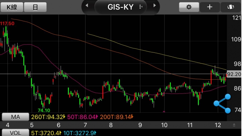Open the K線 chart type button
Image resolution: width=242 pixels, height=136 pixels.
[x=12, y=7]
